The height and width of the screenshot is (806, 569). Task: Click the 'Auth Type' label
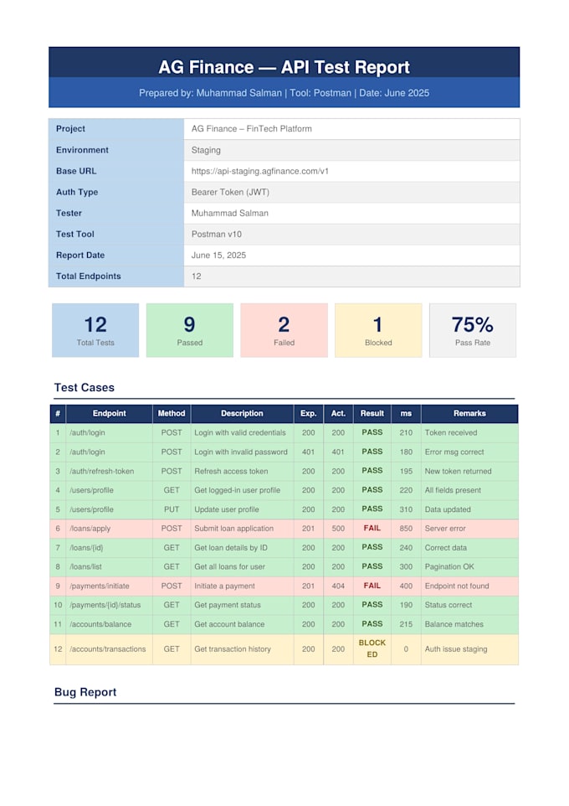(77, 192)
